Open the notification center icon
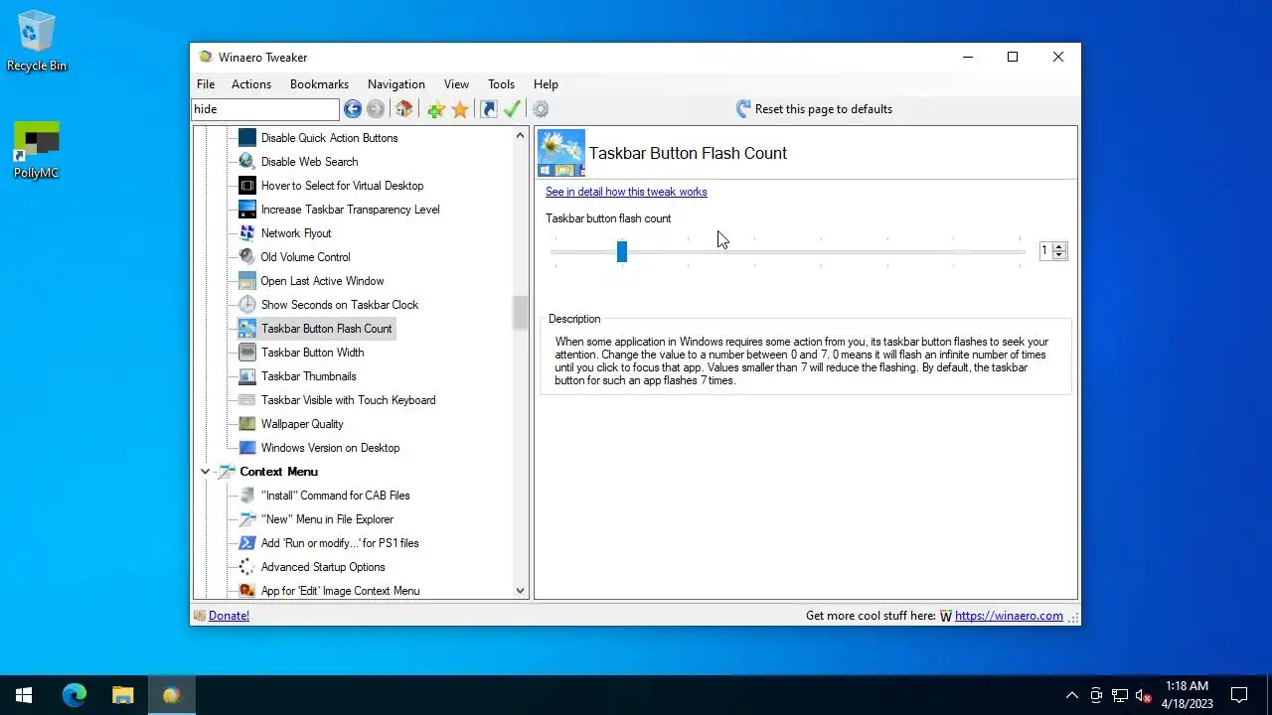The image size is (1272, 715). [x=1239, y=695]
